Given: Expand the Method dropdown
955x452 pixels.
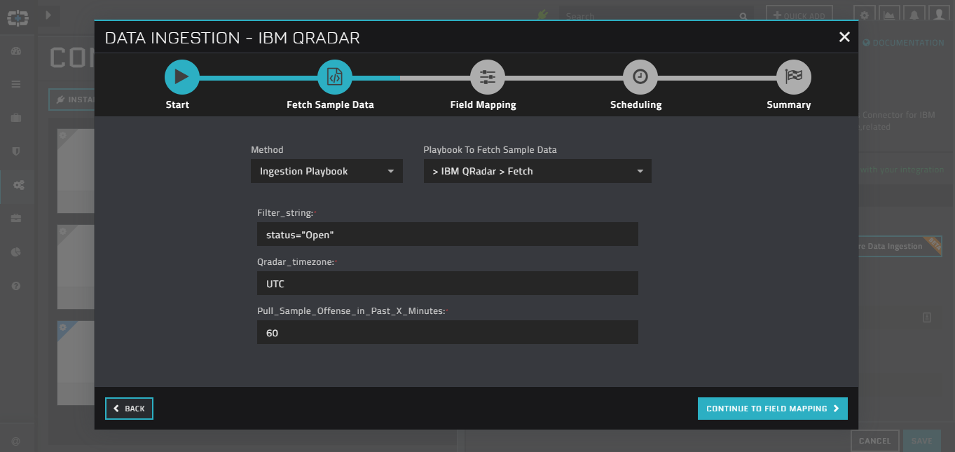Looking at the screenshot, I should tap(327, 172).
